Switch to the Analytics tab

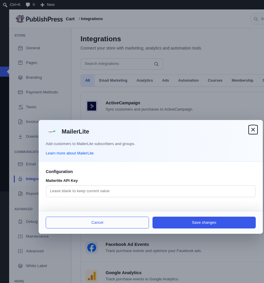(x=145, y=80)
